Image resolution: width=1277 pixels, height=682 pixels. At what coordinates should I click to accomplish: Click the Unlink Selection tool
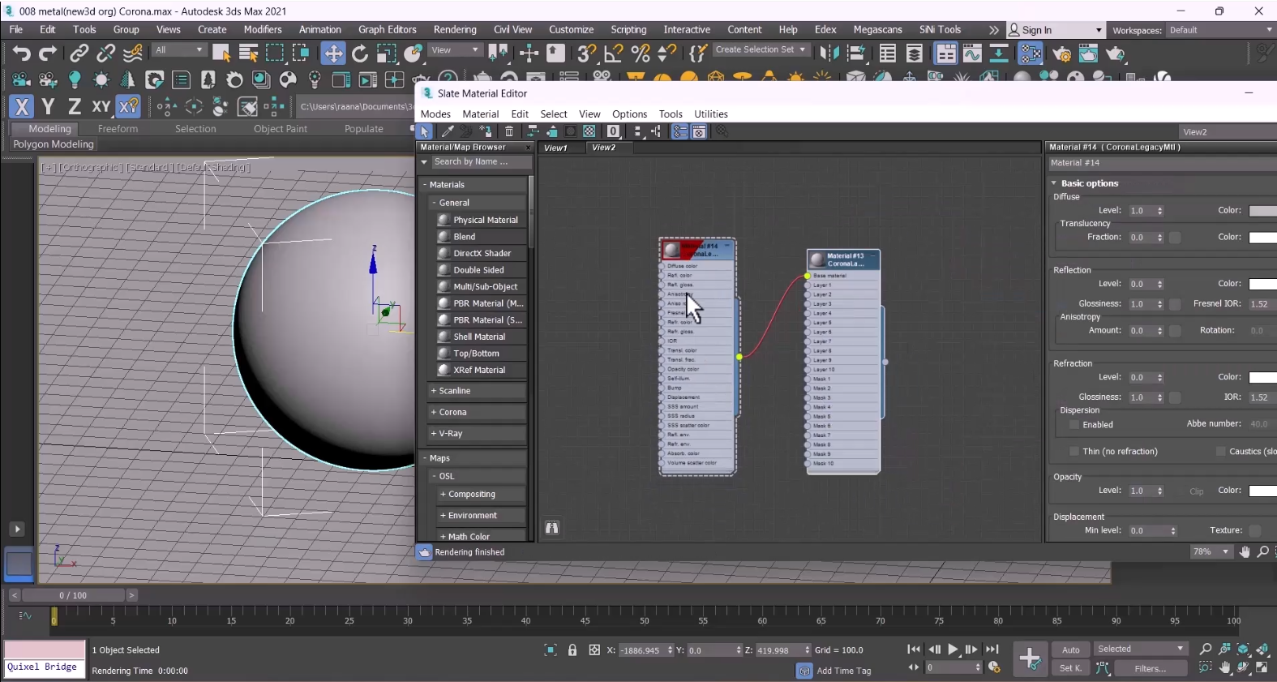pos(105,54)
